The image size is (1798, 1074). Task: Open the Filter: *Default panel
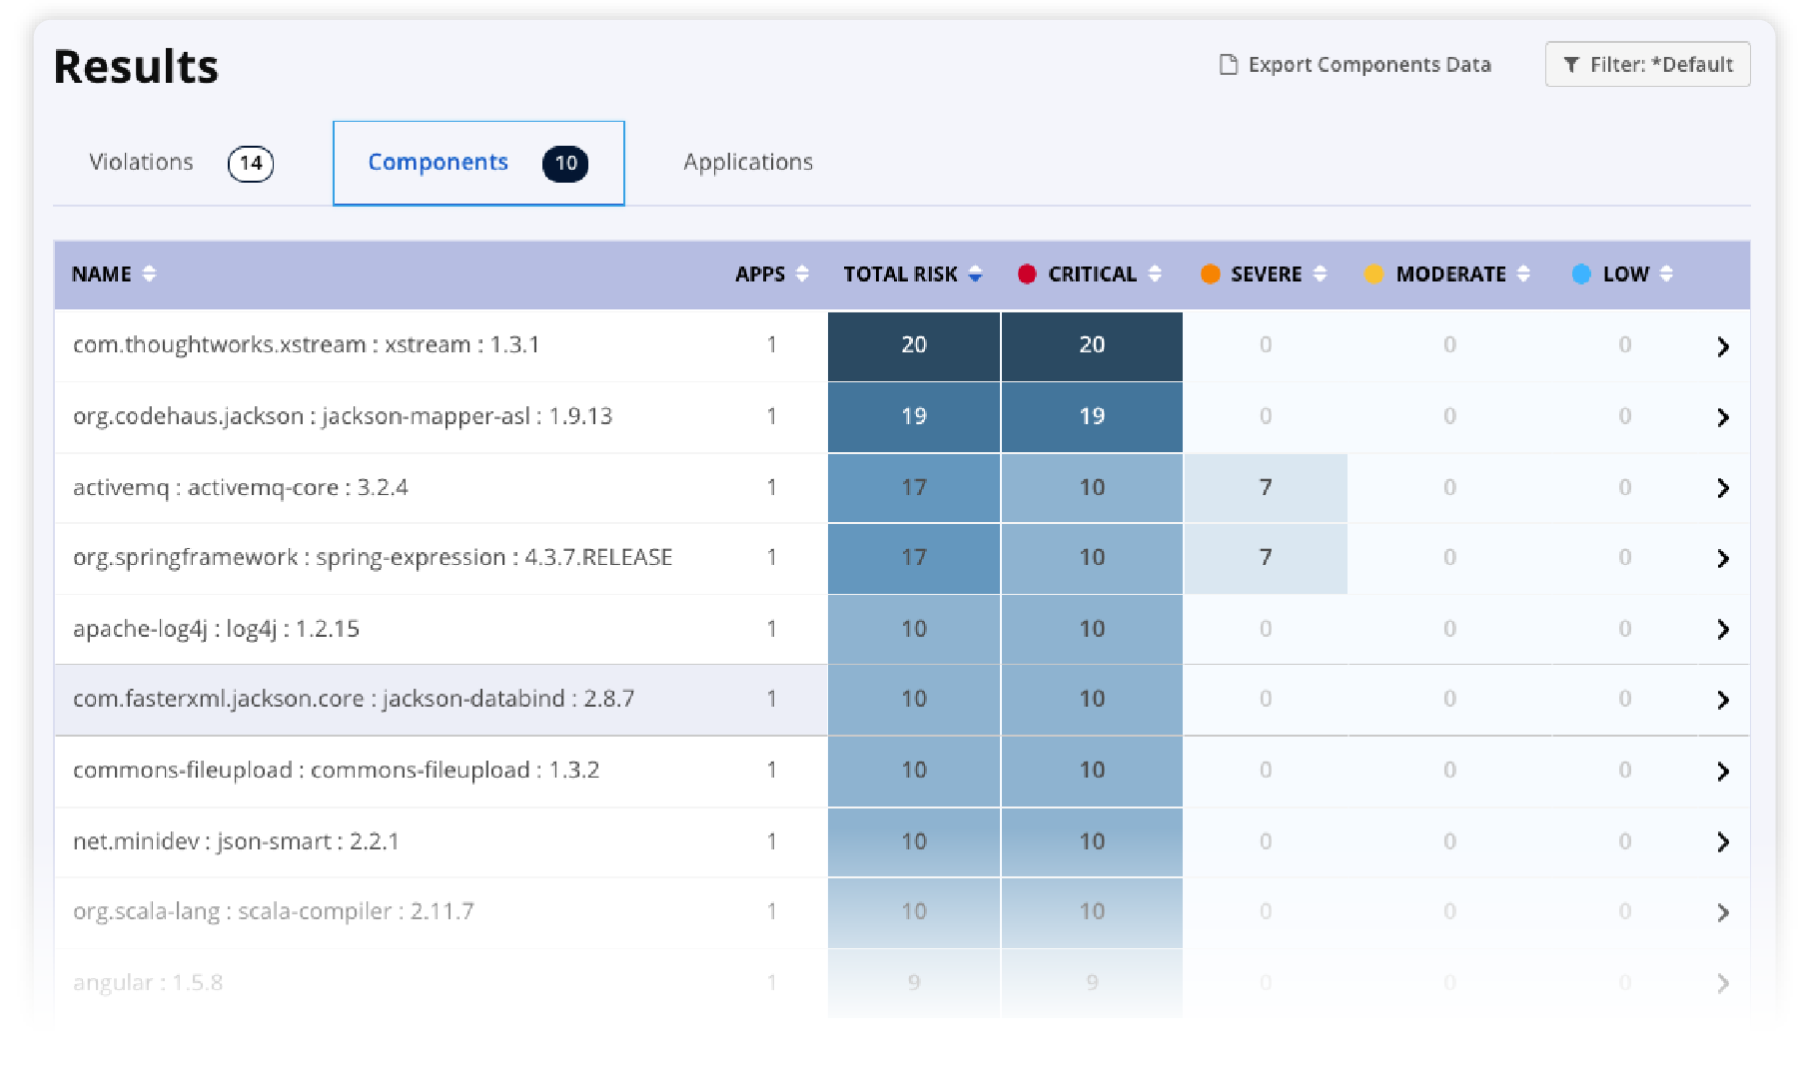pos(1648,64)
